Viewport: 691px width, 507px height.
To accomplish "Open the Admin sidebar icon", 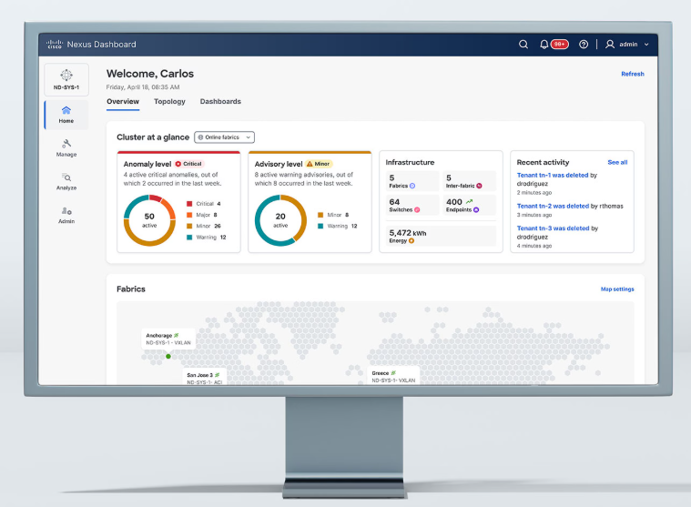I will (x=66, y=215).
